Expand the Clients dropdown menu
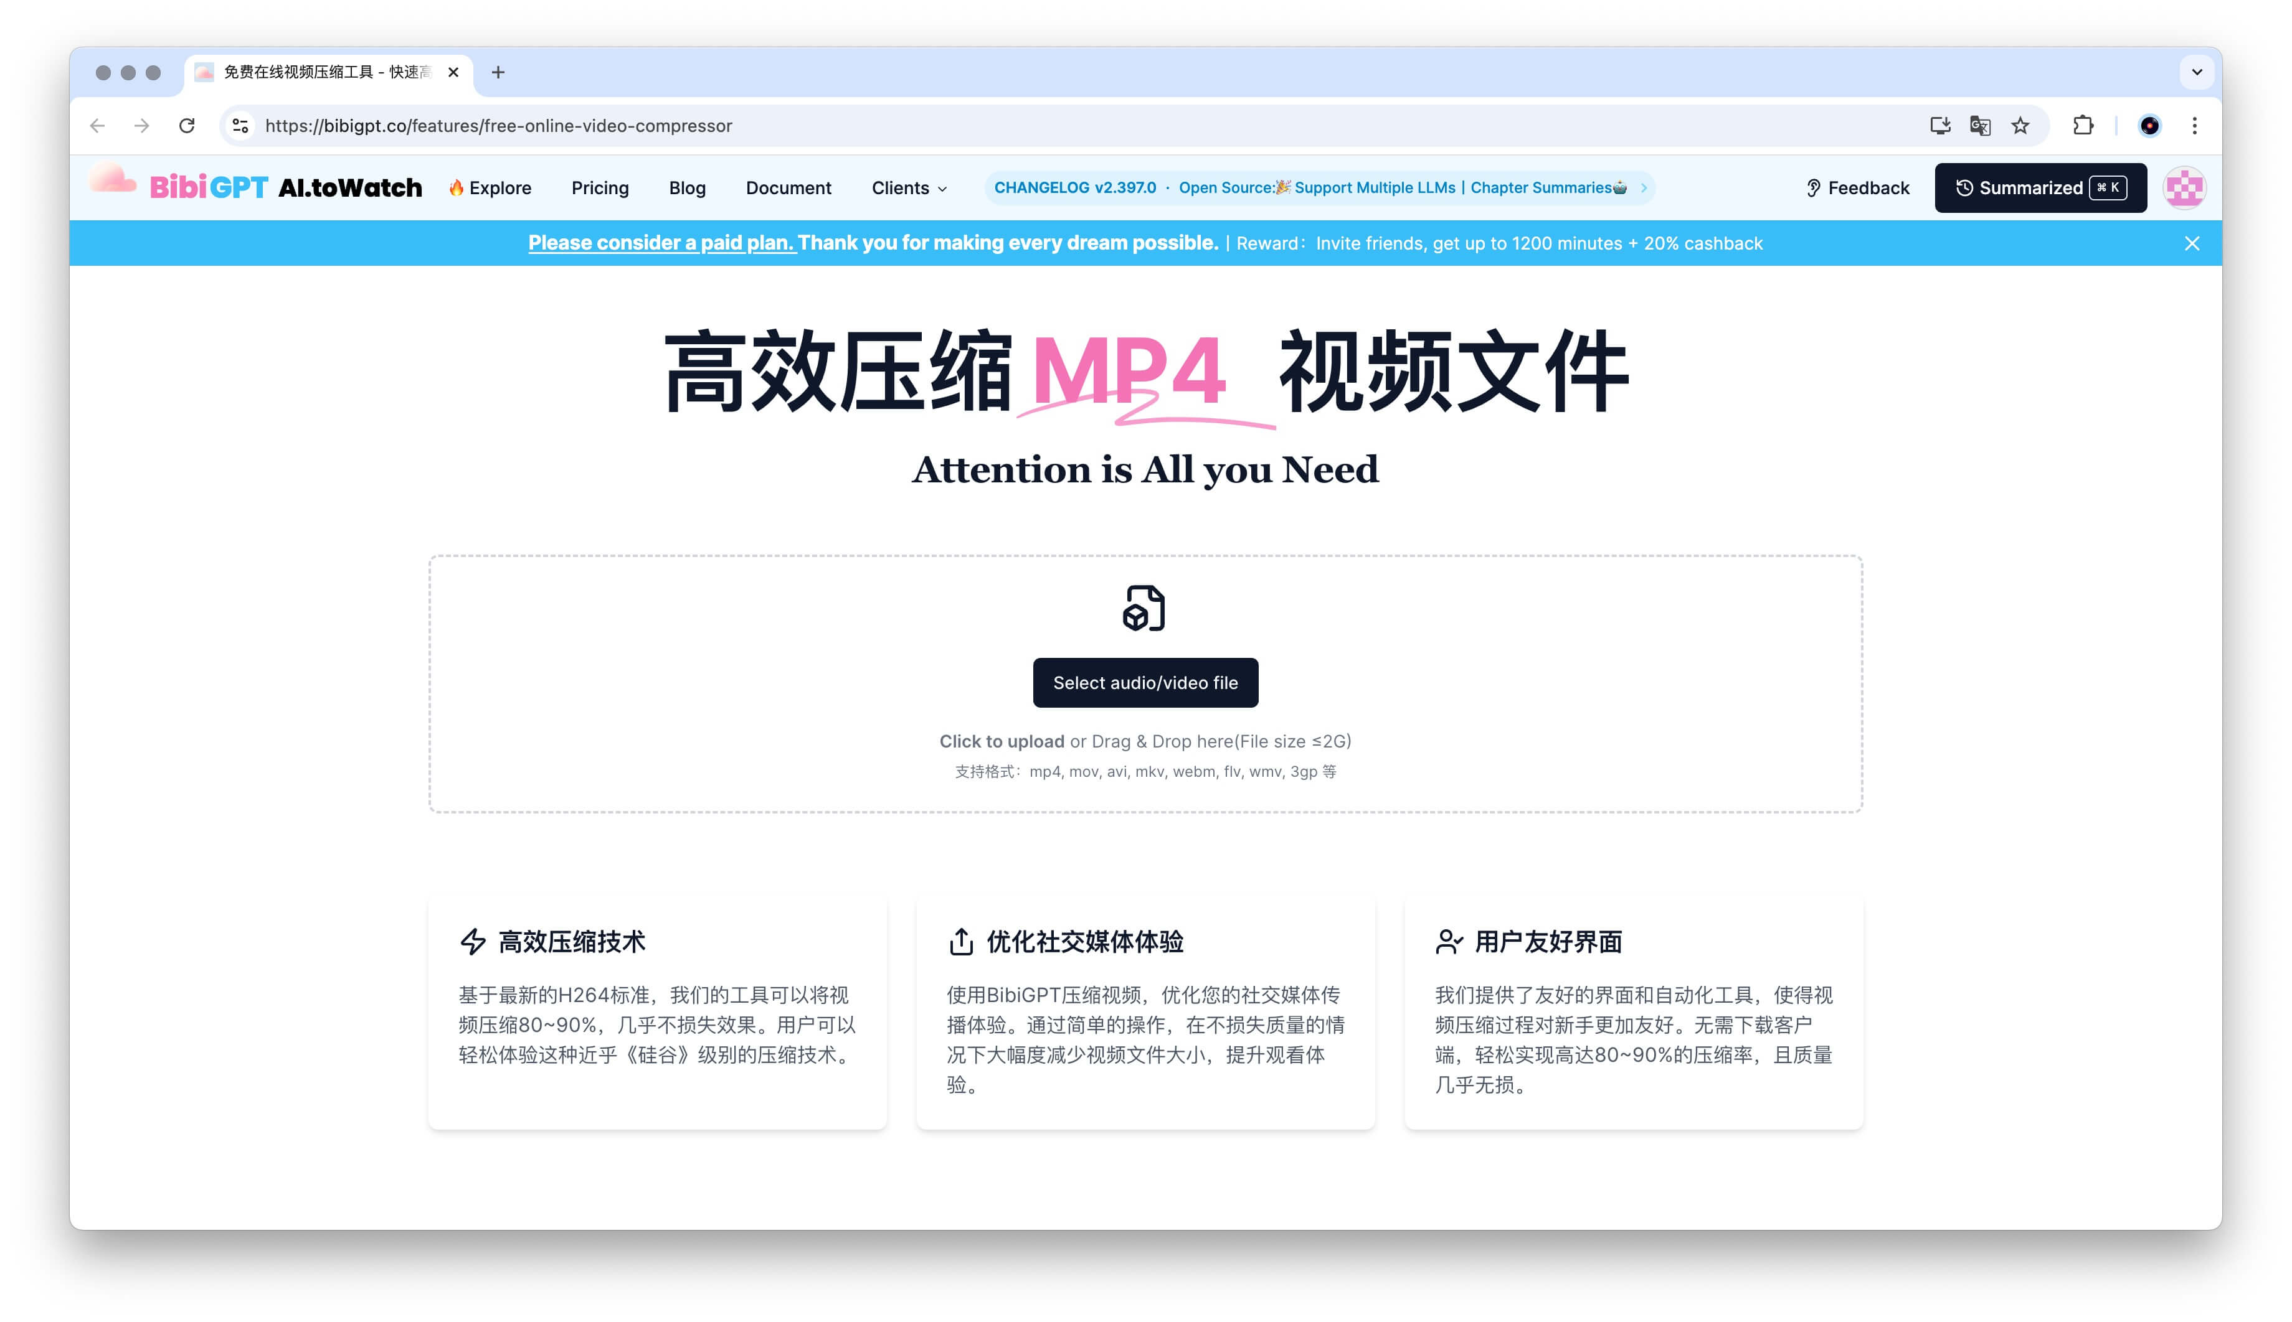This screenshot has height=1322, width=2292. (909, 188)
